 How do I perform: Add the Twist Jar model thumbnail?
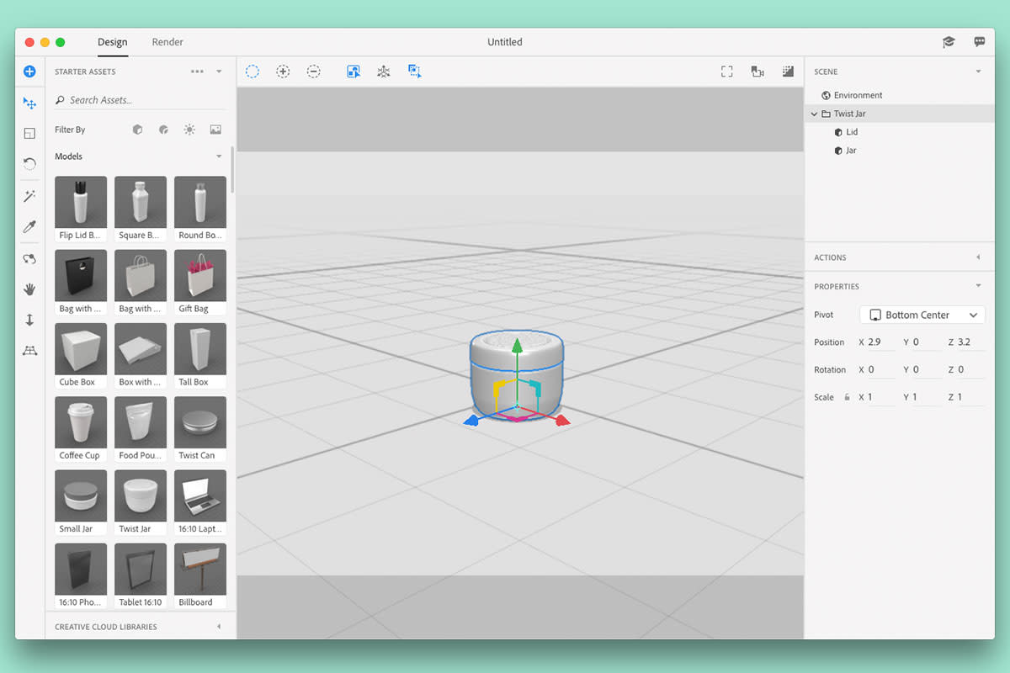pos(141,495)
